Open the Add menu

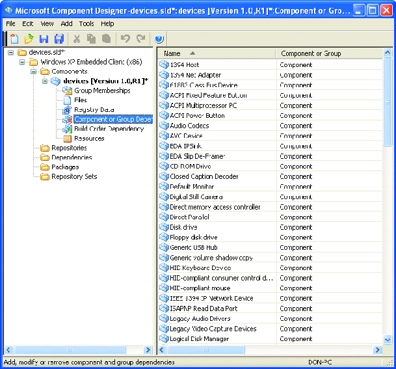(66, 24)
